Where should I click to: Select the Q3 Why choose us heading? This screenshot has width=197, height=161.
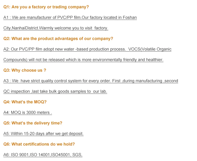pos(25,70)
